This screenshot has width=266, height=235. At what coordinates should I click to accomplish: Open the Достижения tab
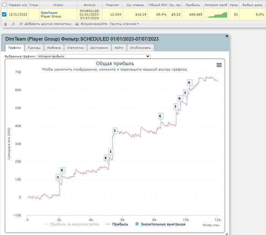[99, 48]
